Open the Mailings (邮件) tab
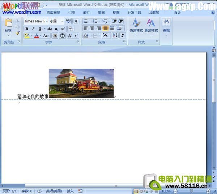The width and height of the screenshot is (217, 194). (86, 13)
